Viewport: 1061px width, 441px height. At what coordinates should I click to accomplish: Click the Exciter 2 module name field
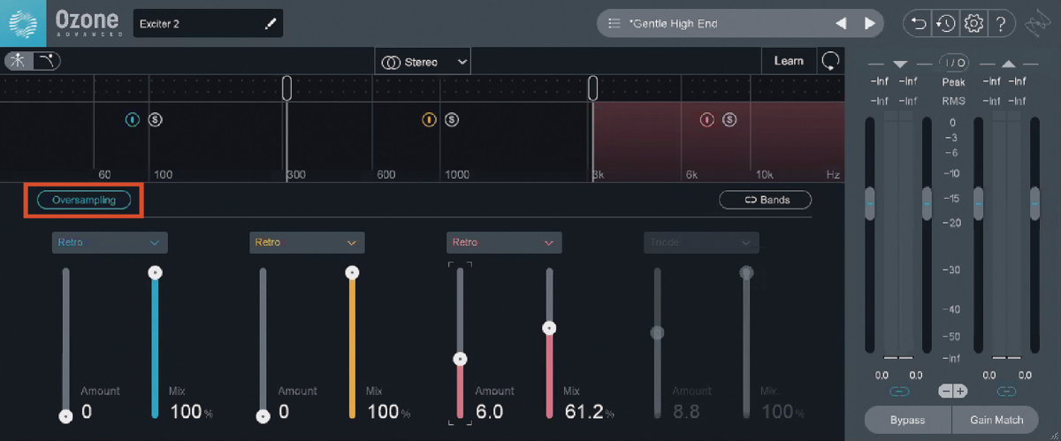click(208, 24)
